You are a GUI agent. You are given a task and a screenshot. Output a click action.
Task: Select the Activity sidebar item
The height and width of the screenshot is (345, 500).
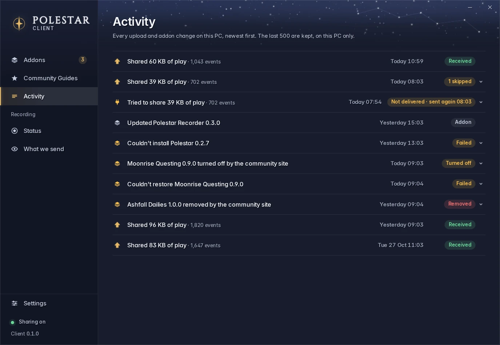pos(49,96)
